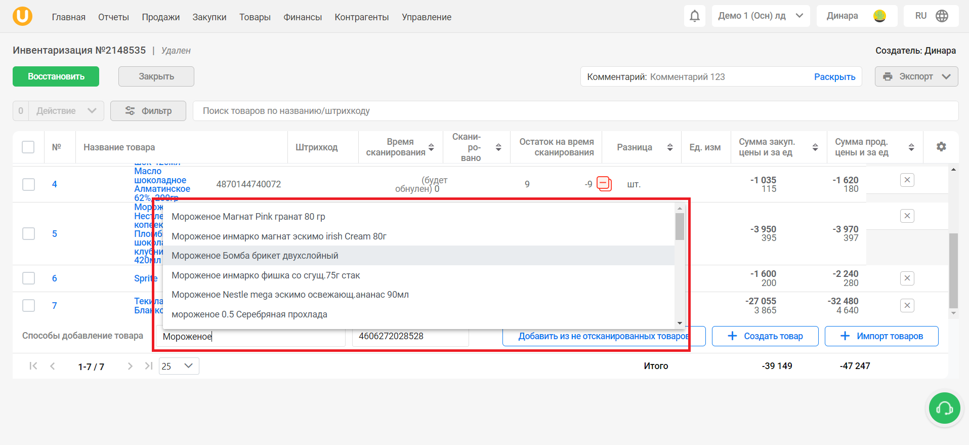Click the suggestions list scrollbar thumb

point(680,226)
